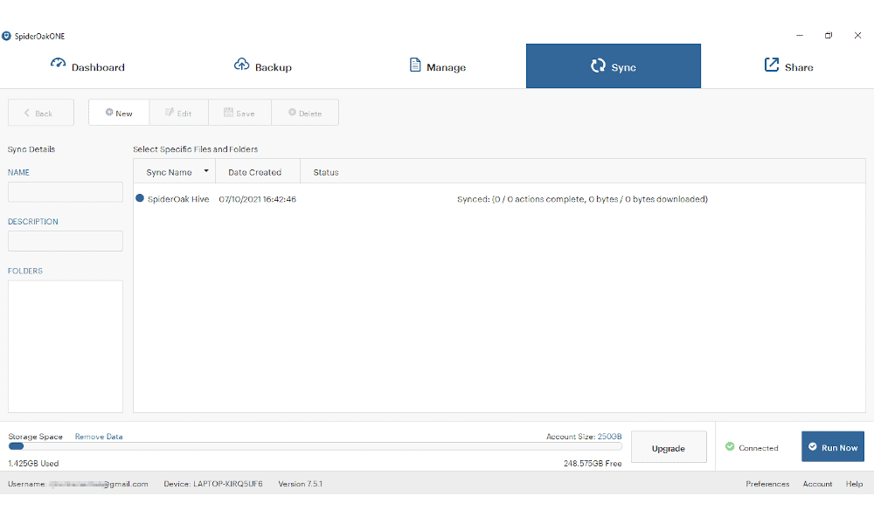Switch to the Backup tab
874x524 pixels.
[x=262, y=66]
